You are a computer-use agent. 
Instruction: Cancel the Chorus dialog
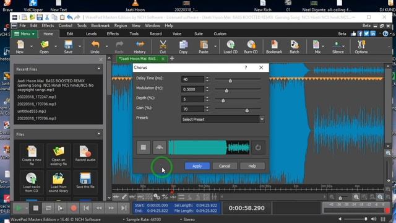(x=225, y=166)
